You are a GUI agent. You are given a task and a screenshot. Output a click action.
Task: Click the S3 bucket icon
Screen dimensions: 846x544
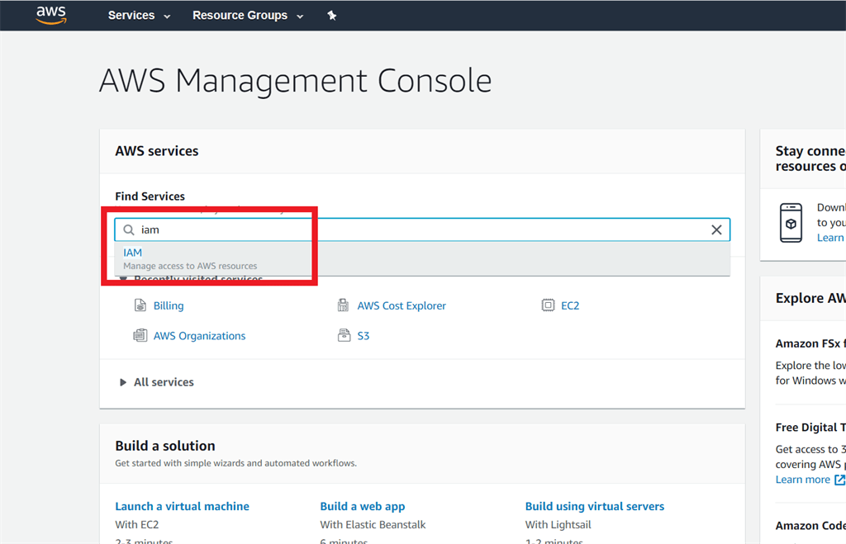pyautogui.click(x=344, y=336)
